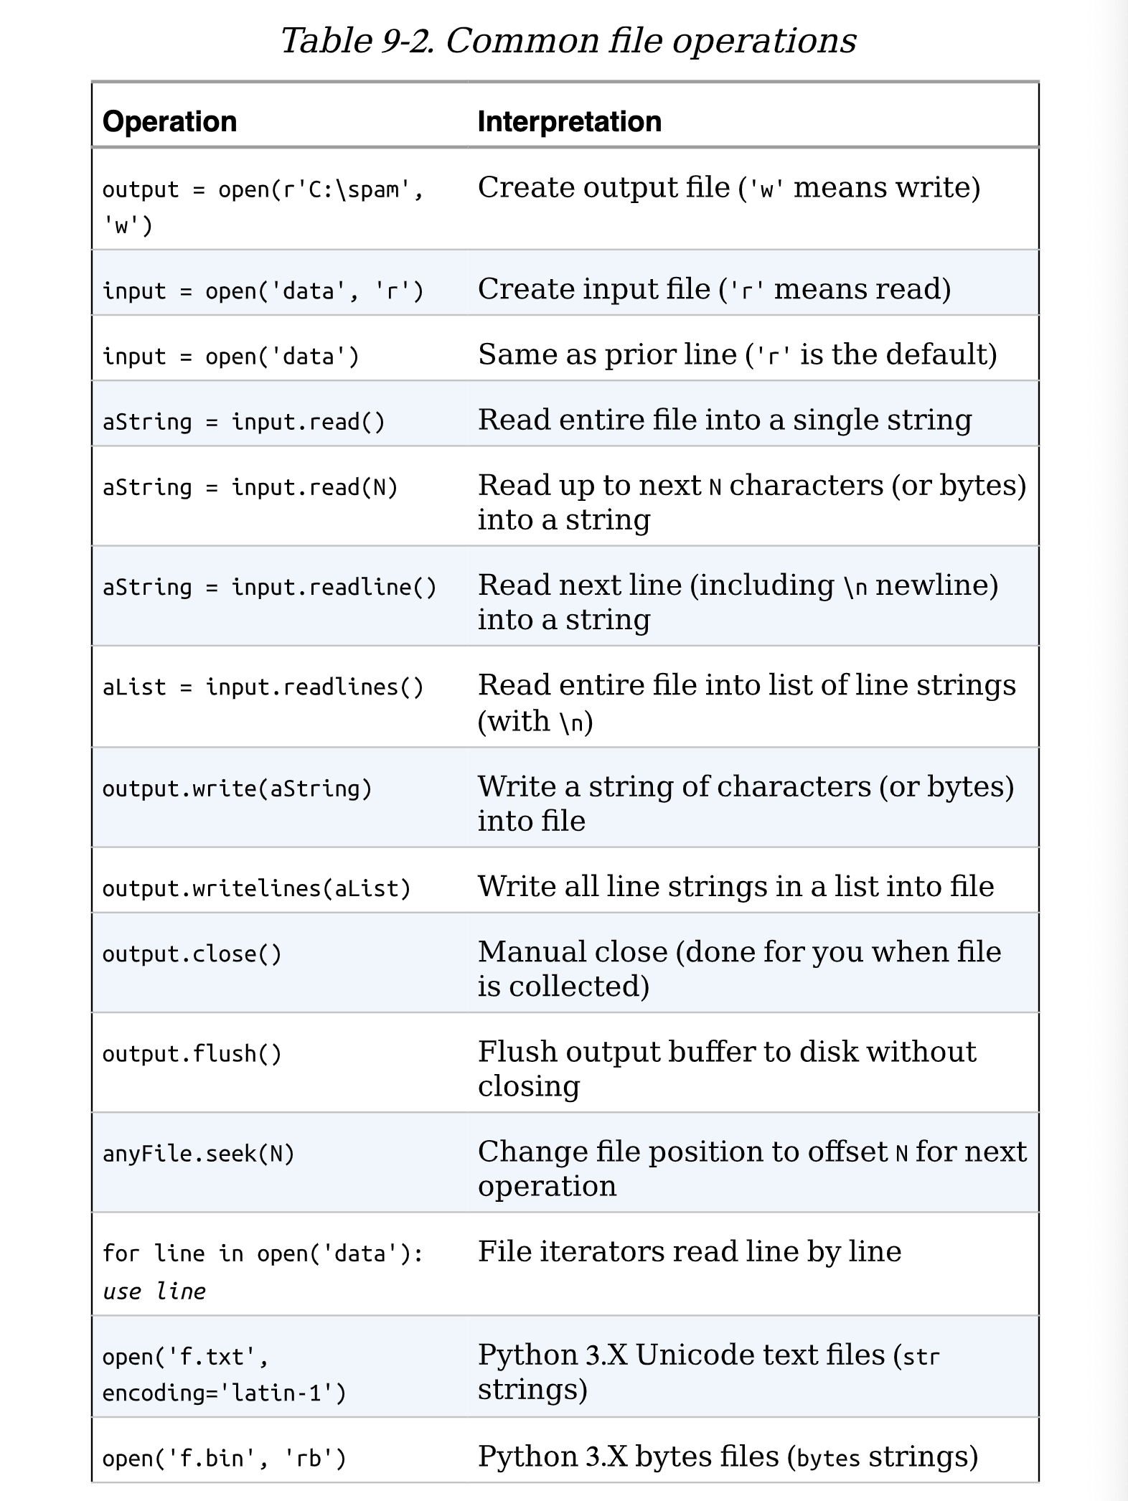Screen dimensions: 1128x1501
Task: Click the code open('f.bin', 'rb')
Action: 225,1458
